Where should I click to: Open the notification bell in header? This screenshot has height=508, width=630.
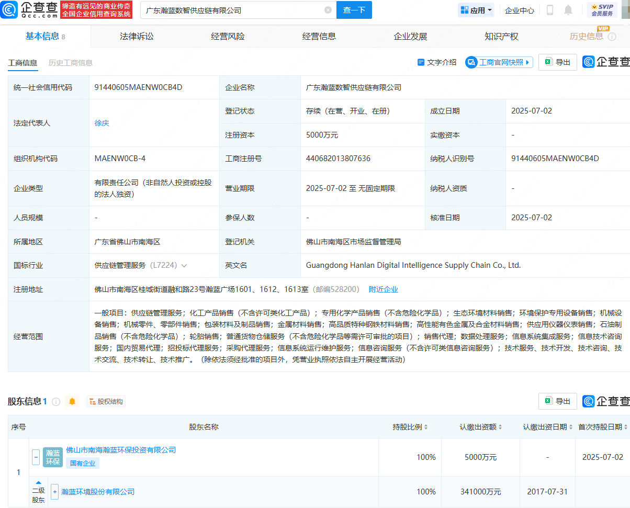tap(568, 10)
